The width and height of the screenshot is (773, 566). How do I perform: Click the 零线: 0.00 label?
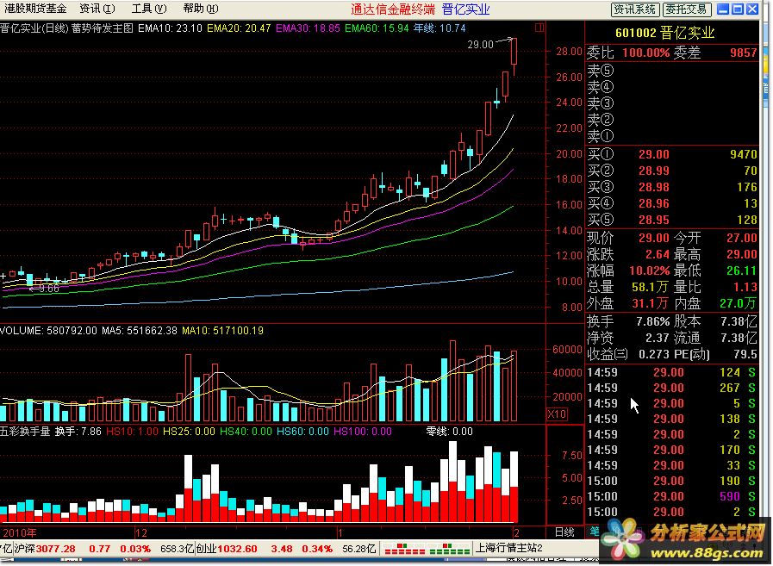[x=450, y=432]
